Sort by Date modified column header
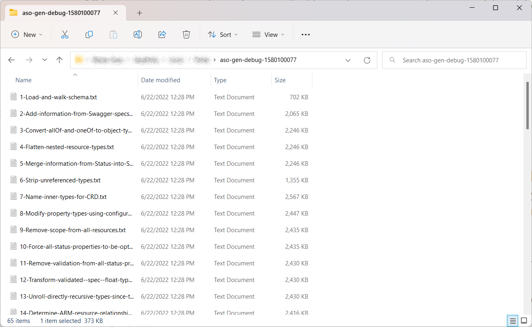This screenshot has height=327, width=532. pyautogui.click(x=160, y=80)
